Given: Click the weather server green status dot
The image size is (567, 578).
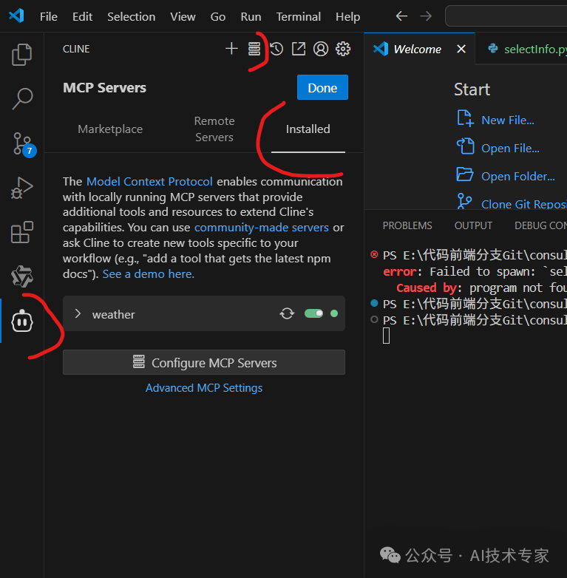Looking at the screenshot, I should pyautogui.click(x=334, y=313).
